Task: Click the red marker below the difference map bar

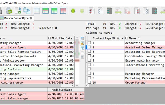Action: tap(77, 60)
